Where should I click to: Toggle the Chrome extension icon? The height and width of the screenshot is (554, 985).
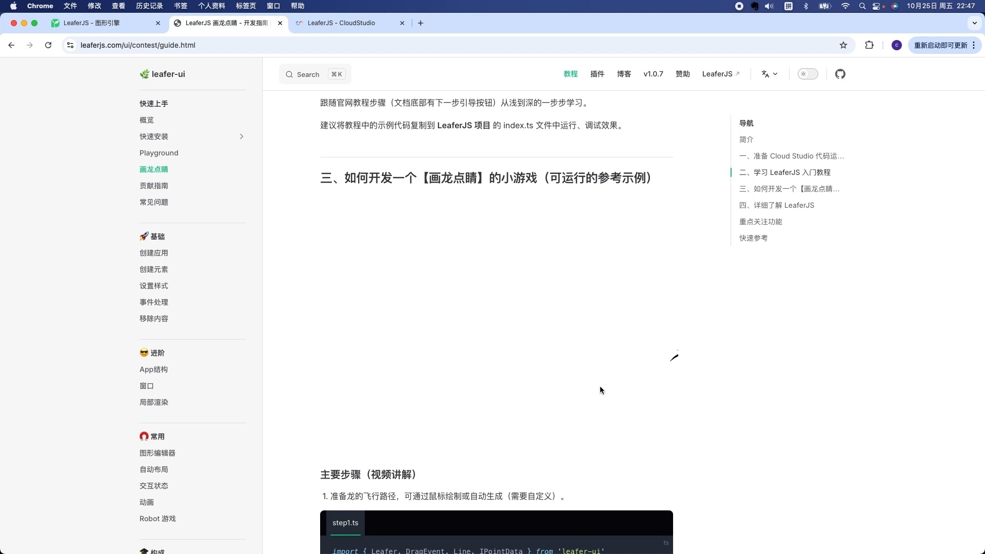click(x=870, y=45)
